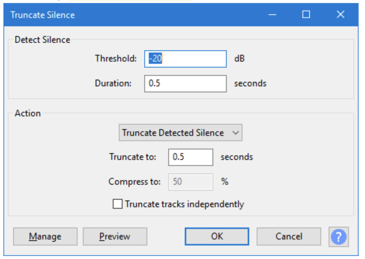The height and width of the screenshot is (259, 365).
Task: Preview the truncate silence effect
Action: coord(115,237)
